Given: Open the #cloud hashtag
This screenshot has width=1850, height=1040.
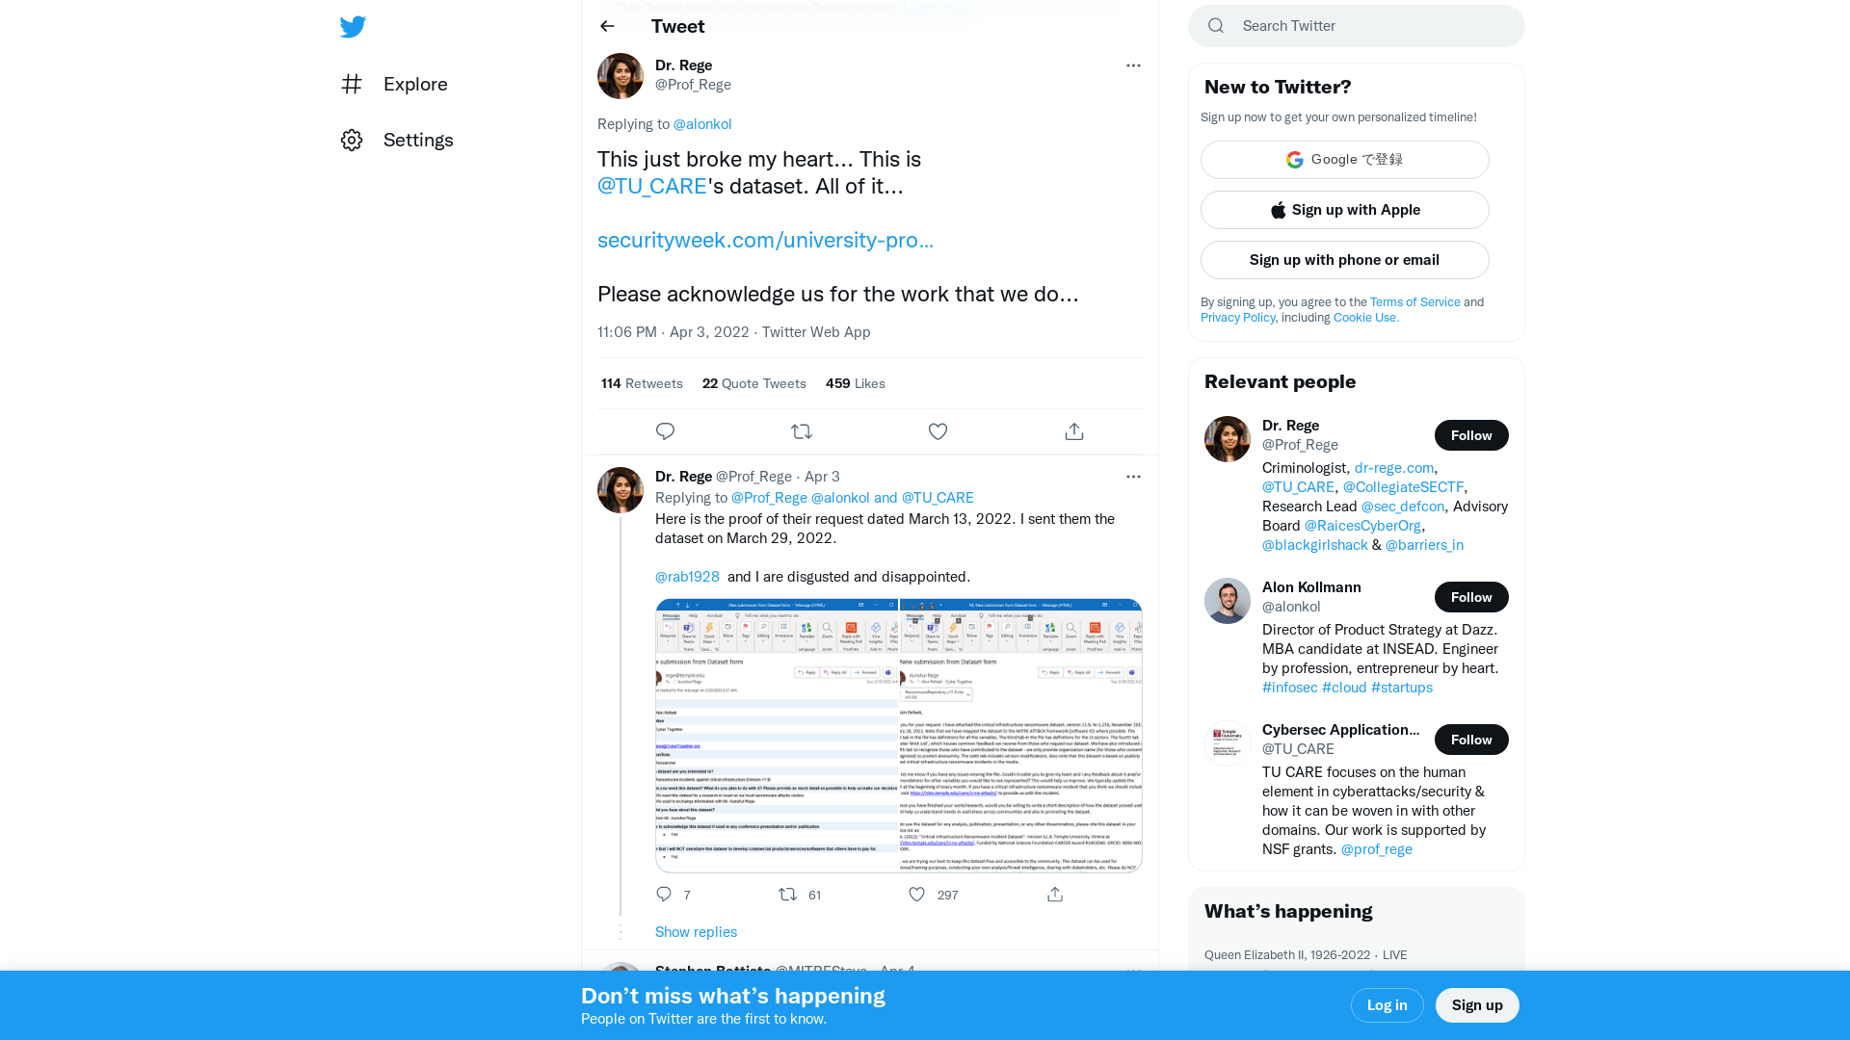Looking at the screenshot, I should click(x=1344, y=688).
